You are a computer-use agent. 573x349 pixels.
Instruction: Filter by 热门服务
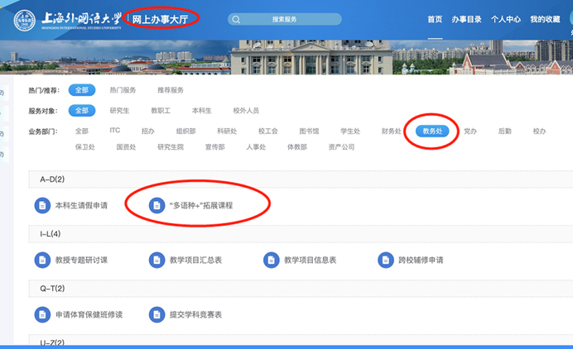coord(123,90)
